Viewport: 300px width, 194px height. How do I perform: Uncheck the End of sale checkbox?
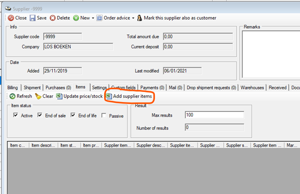coord(39,115)
